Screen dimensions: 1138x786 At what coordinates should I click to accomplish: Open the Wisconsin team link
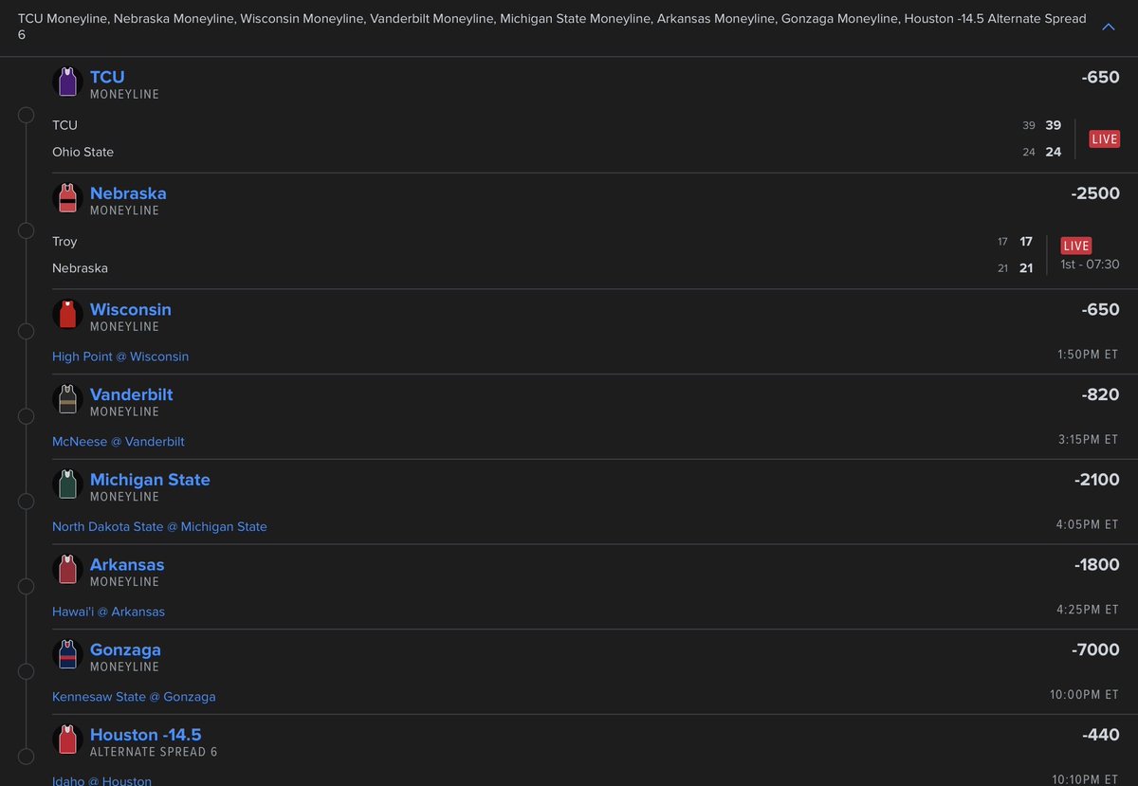click(x=131, y=309)
